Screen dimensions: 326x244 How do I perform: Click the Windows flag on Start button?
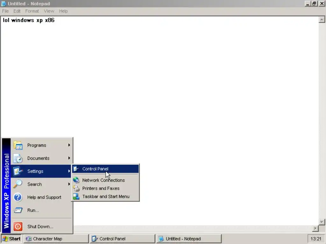pyautogui.click(x=5, y=239)
